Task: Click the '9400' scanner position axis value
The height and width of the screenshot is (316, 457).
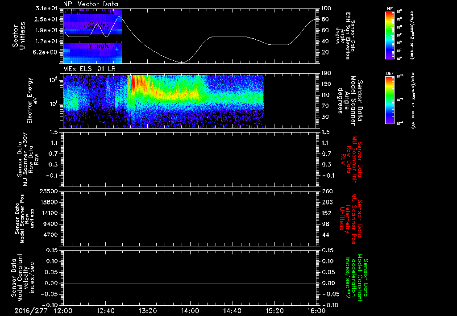Action: click(x=51, y=224)
